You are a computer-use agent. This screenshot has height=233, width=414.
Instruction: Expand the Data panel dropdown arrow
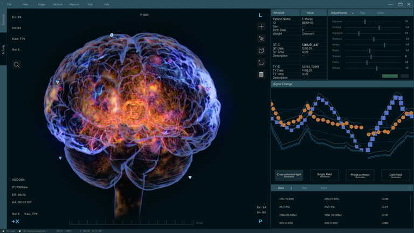click(291, 188)
